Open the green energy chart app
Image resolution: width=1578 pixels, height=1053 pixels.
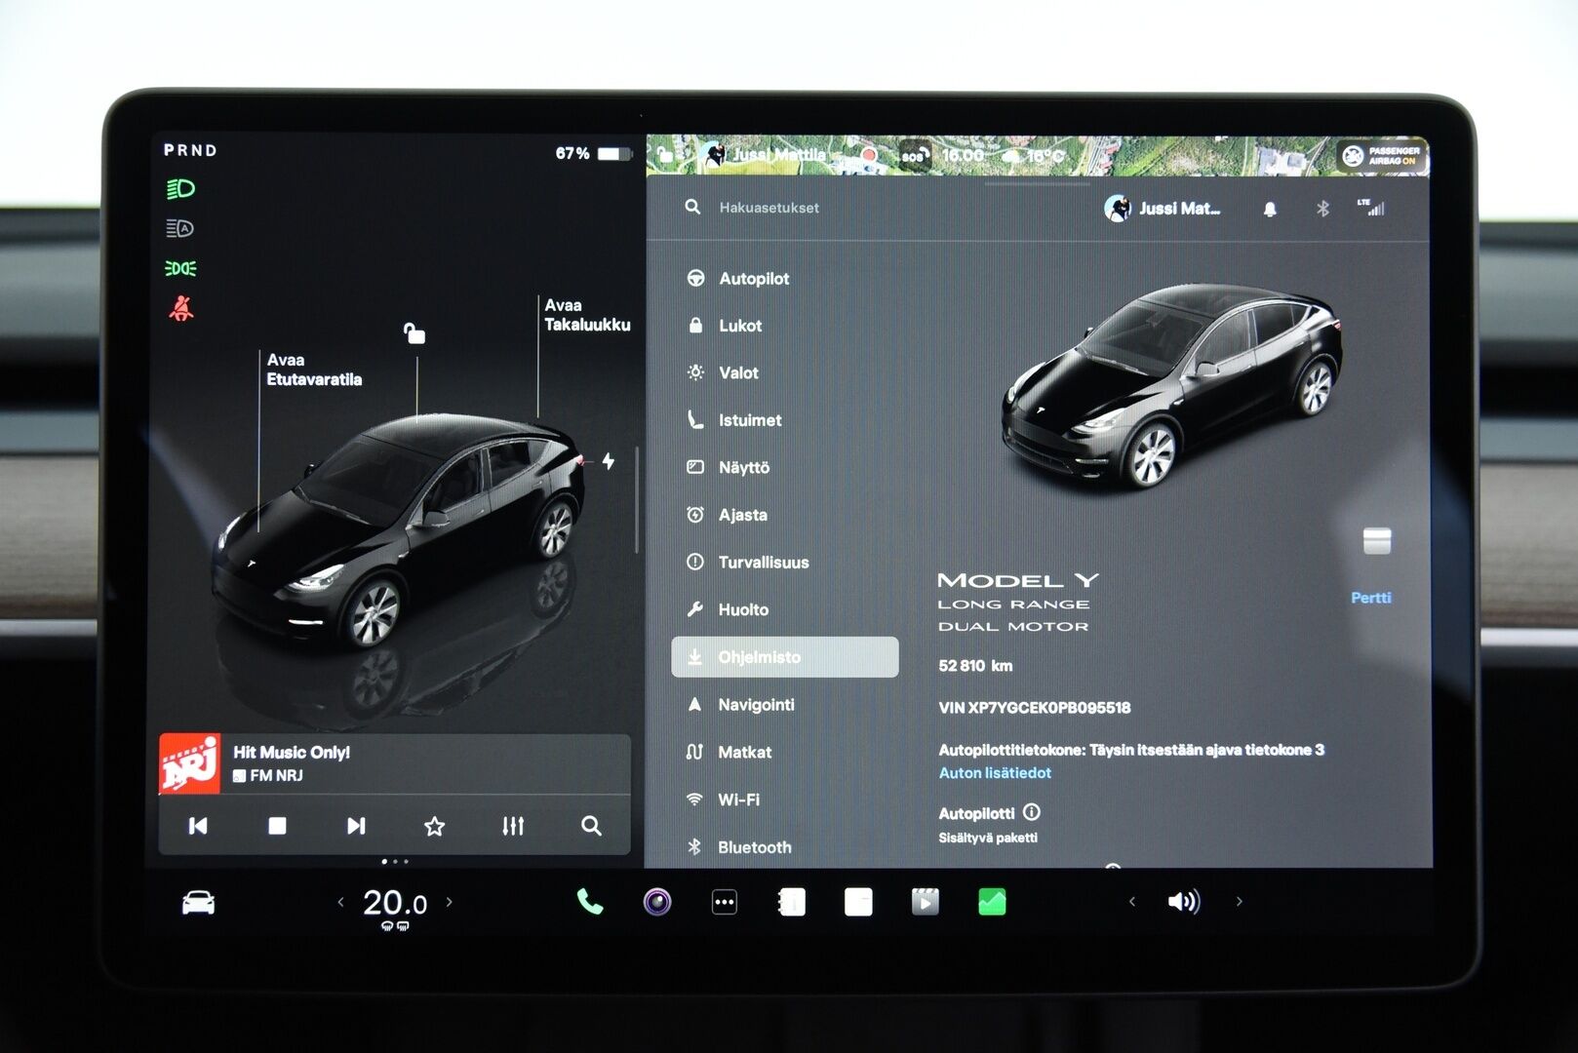992,902
